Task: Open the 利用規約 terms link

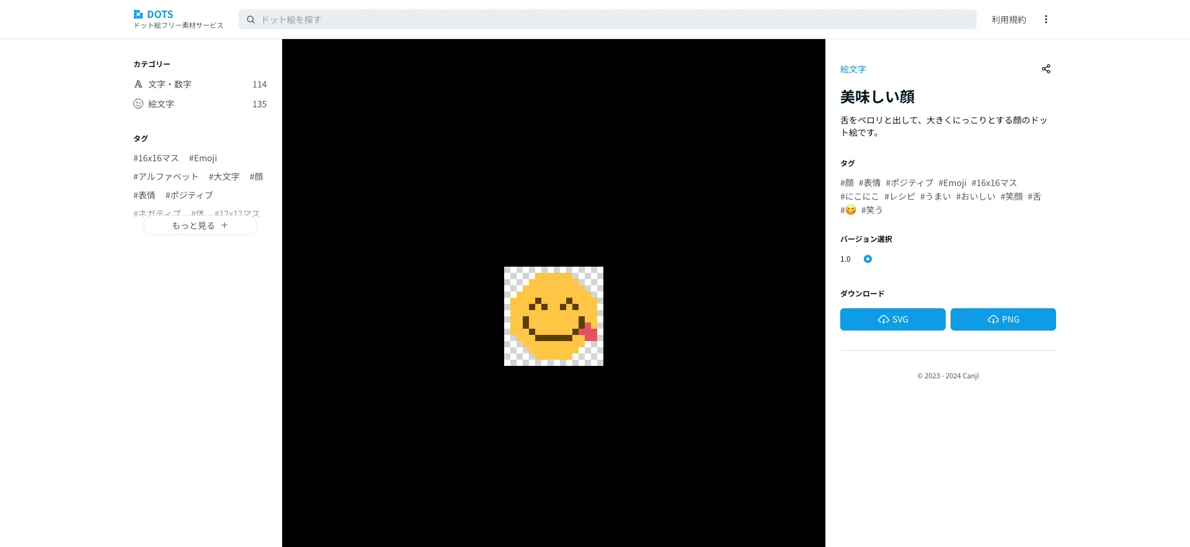Action: [x=1008, y=19]
